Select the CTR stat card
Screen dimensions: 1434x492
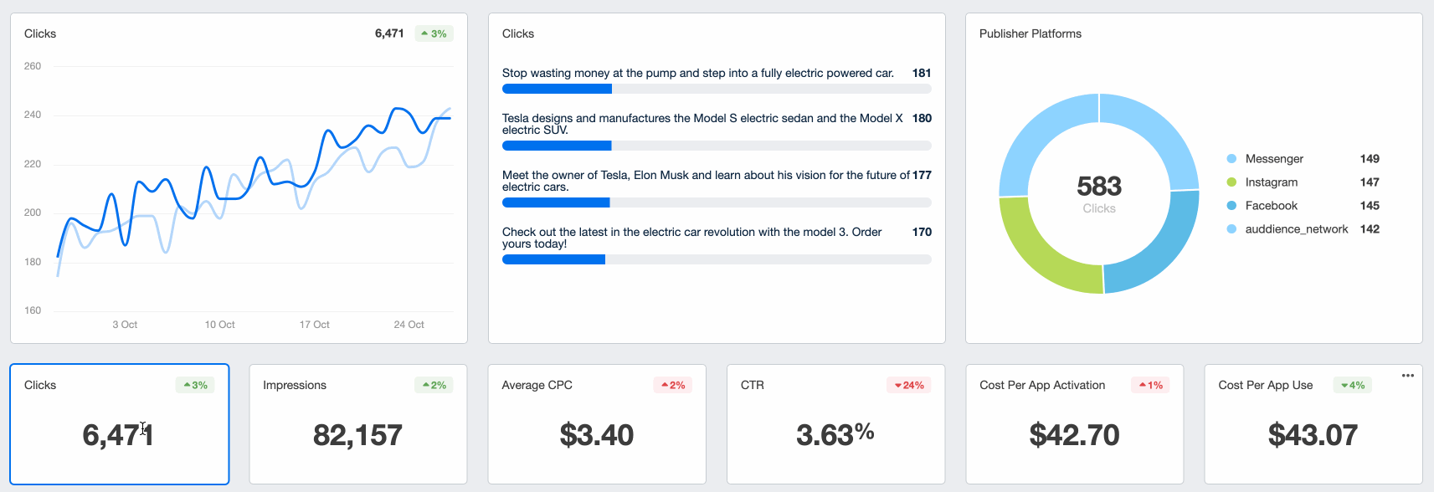point(835,424)
